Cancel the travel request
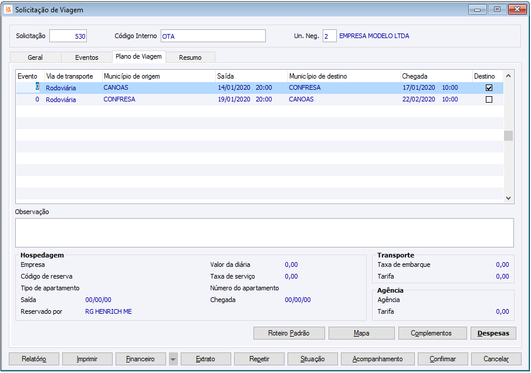531x373 pixels. click(496, 359)
